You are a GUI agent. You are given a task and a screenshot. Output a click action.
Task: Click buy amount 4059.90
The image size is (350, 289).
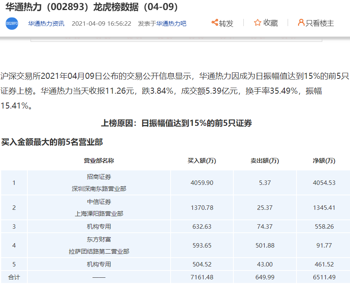[x=202, y=183]
